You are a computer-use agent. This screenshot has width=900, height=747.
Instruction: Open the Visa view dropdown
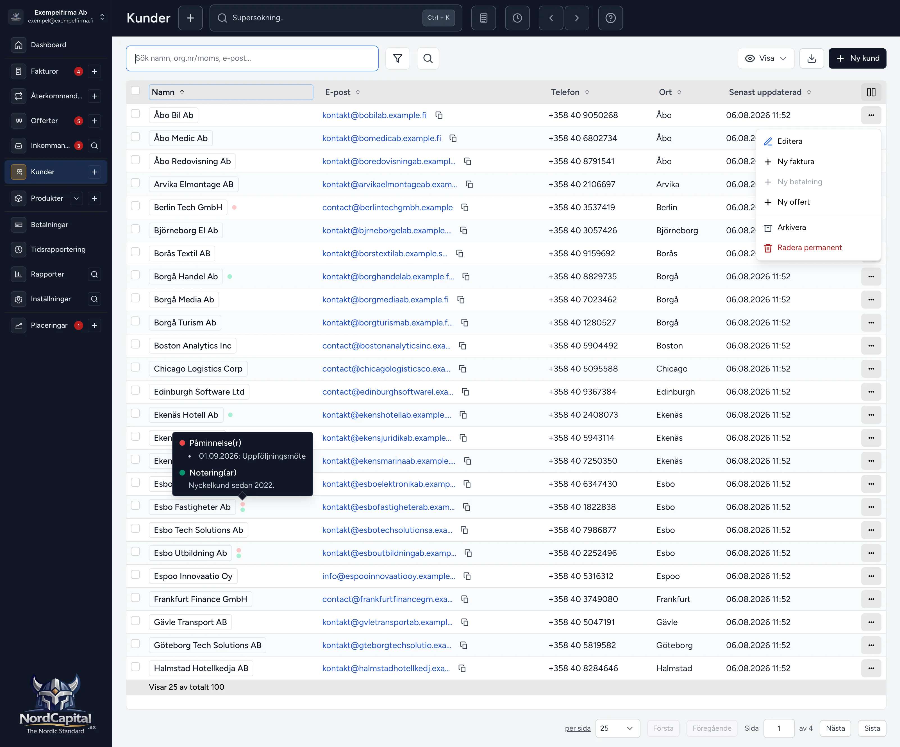[766, 58]
